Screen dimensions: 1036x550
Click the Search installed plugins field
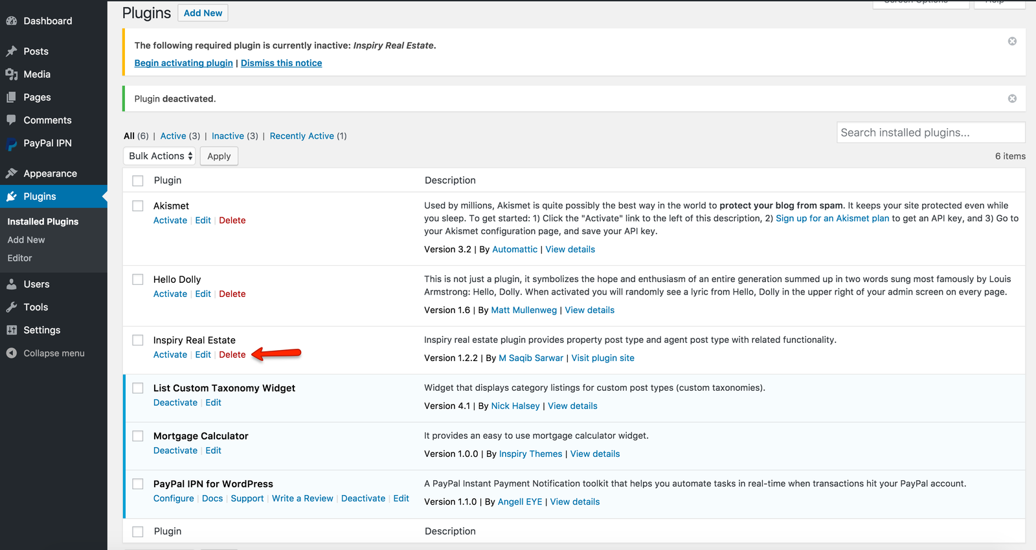pos(930,132)
